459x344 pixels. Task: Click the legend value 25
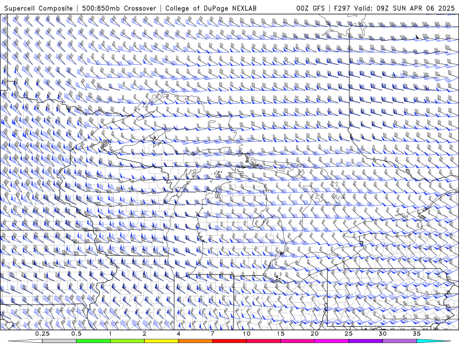[x=348, y=334]
